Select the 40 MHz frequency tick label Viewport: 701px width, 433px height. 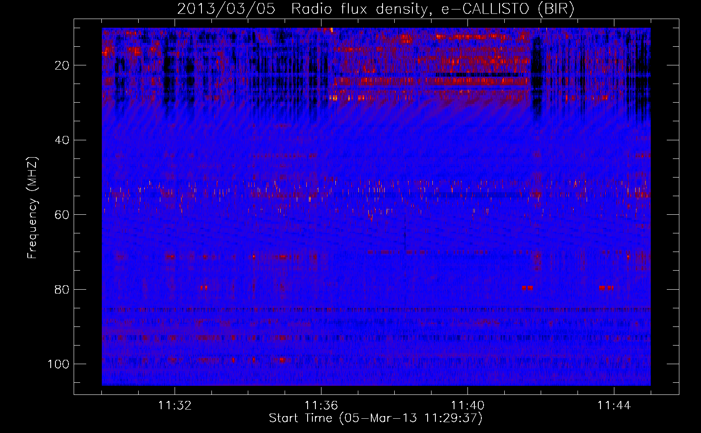[62, 140]
